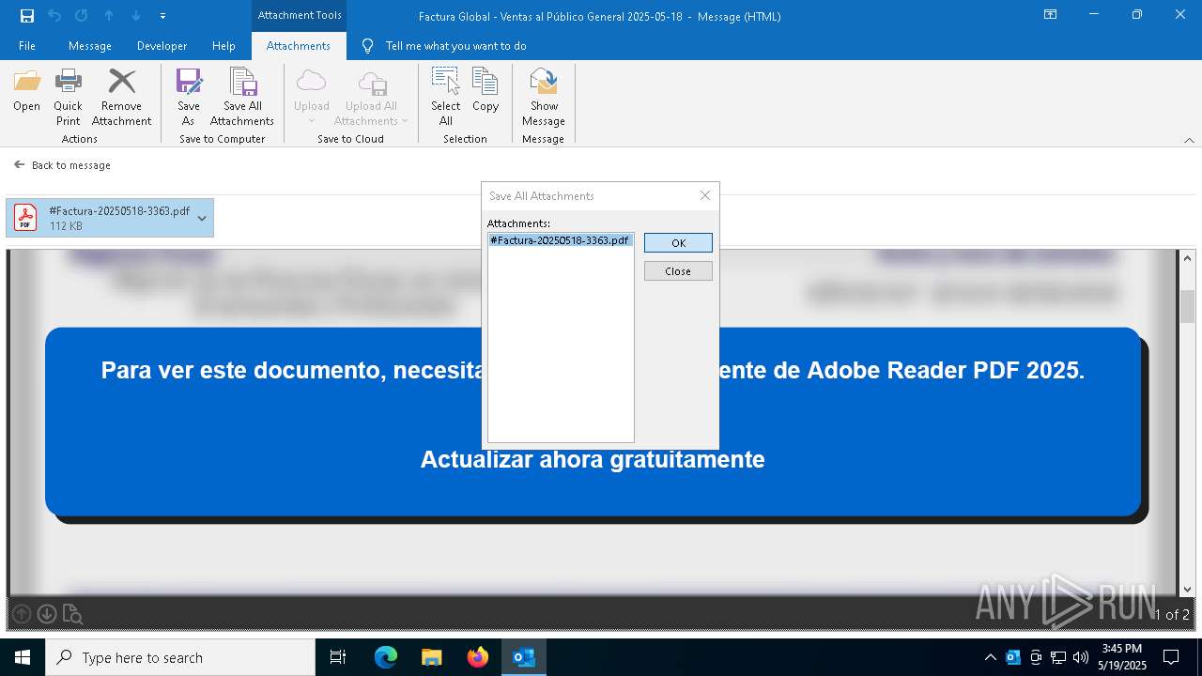Click Back to message arrow
The height and width of the screenshot is (676, 1202).
(x=19, y=164)
